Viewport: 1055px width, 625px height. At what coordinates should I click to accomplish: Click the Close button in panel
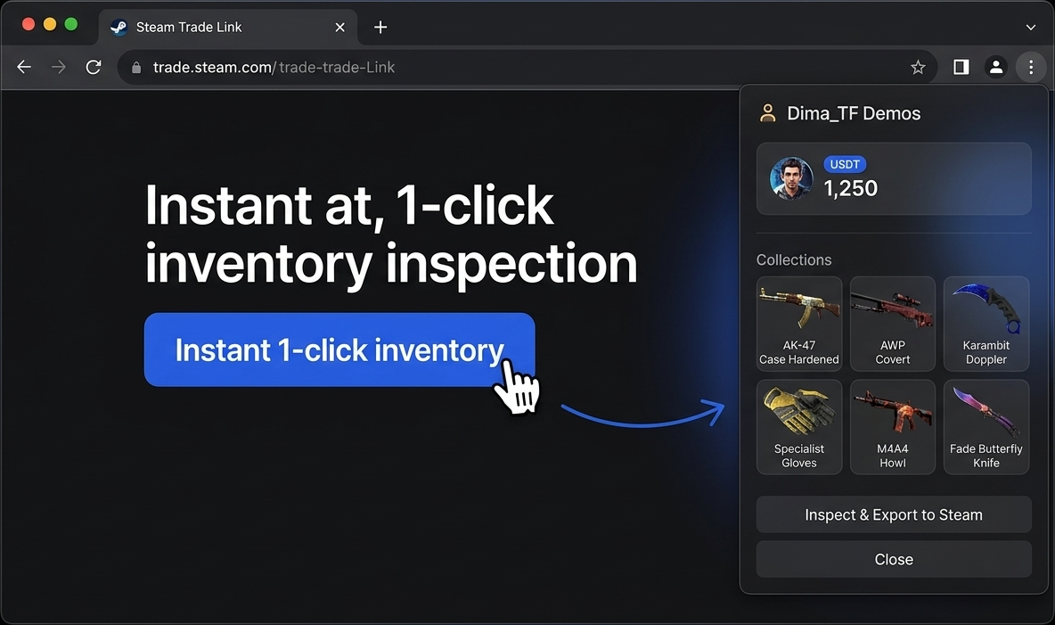(x=894, y=559)
